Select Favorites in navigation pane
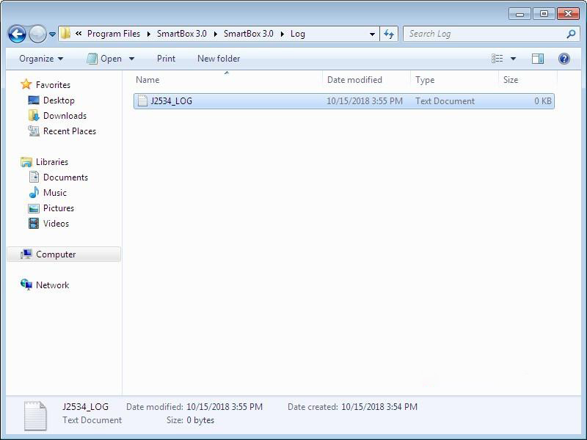Viewport: 587px width, 440px height. pos(53,85)
